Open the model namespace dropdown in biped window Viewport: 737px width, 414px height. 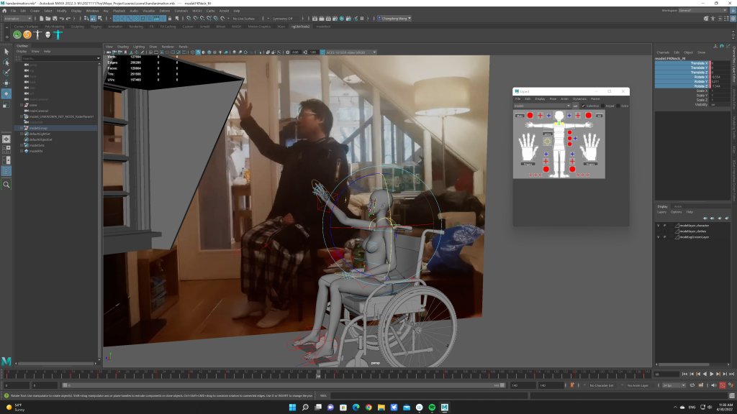click(541, 106)
